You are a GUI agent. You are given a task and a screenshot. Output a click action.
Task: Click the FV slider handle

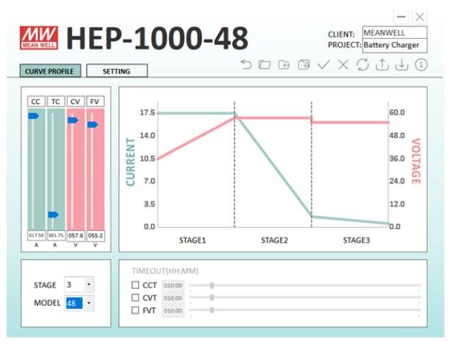click(x=93, y=124)
